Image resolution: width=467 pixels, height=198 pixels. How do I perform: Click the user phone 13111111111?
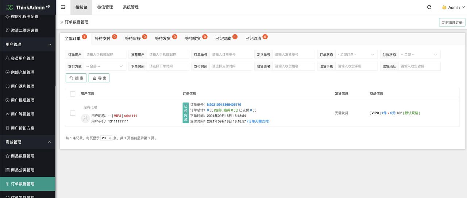pos(118,121)
